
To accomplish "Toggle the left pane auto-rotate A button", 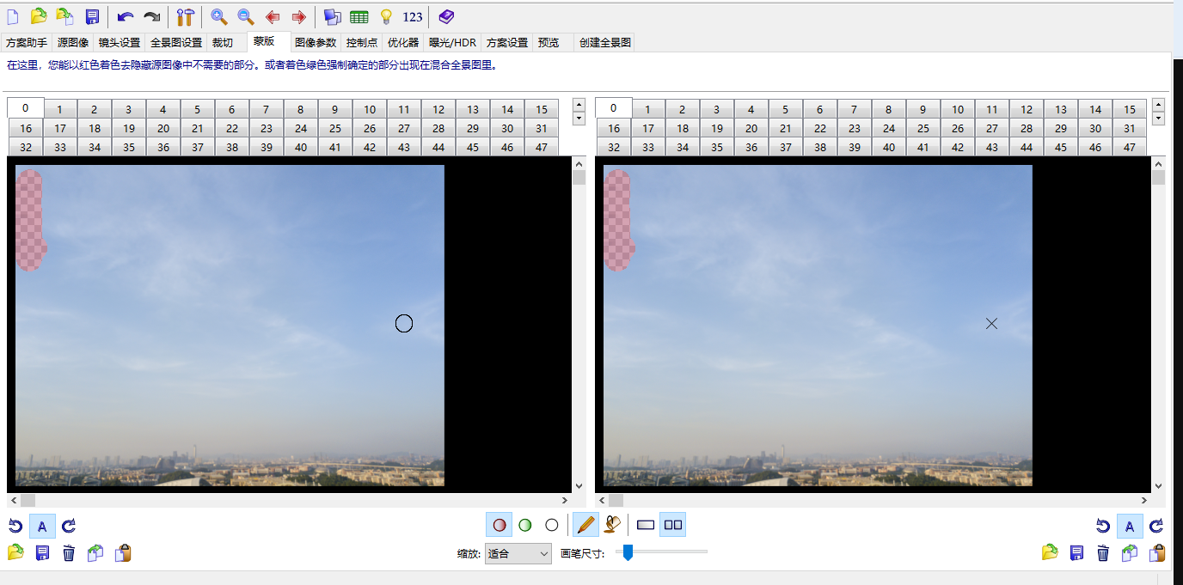I will click(x=42, y=526).
